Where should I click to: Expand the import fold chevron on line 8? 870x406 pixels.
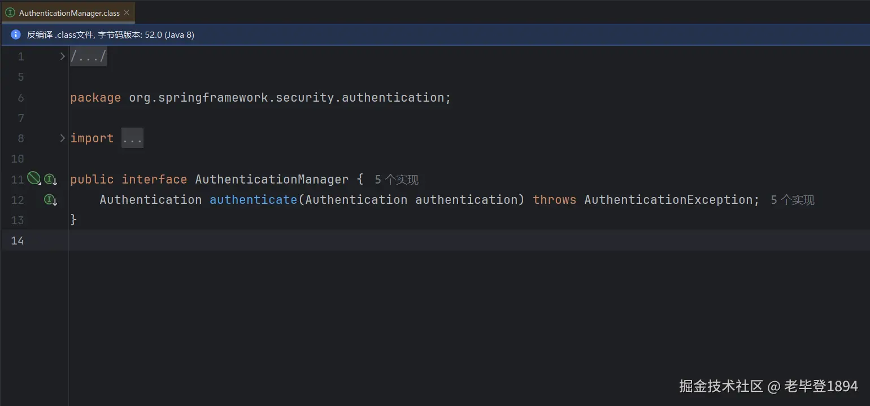pyautogui.click(x=63, y=138)
